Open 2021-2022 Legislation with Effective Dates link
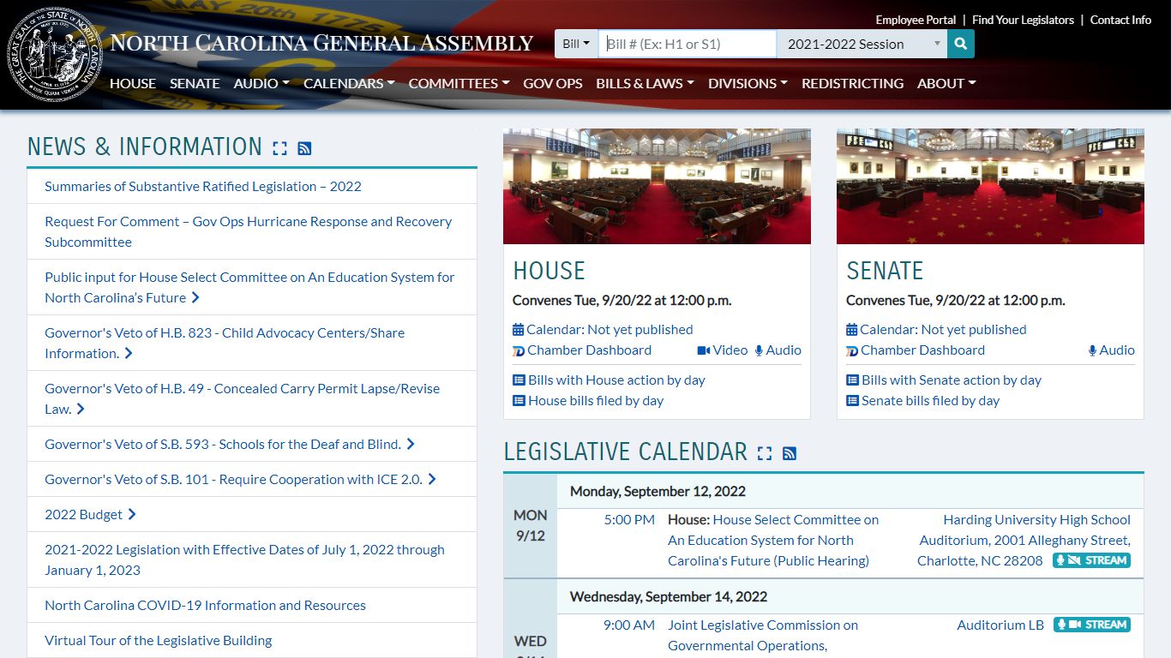The width and height of the screenshot is (1171, 658). pos(244,559)
